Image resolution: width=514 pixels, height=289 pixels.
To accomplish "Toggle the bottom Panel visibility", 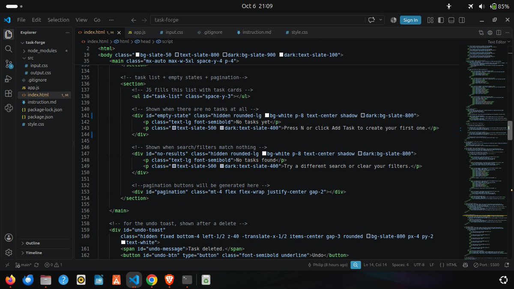I will point(451,20).
